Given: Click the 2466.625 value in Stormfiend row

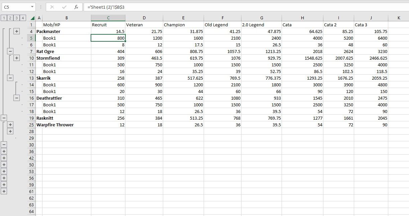Looking at the screenshot, I should point(371,58).
